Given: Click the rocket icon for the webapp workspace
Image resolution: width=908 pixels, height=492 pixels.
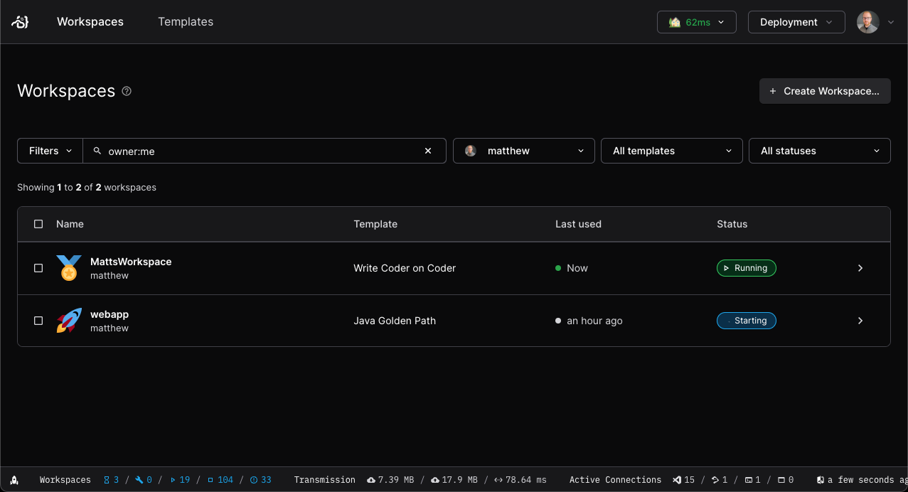Looking at the screenshot, I should coord(68,321).
